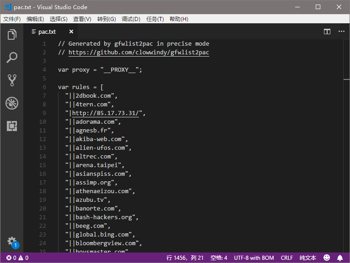The height and width of the screenshot is (263, 350).
Task: Change encoding UTF-8 with BOM
Action: [254, 258]
